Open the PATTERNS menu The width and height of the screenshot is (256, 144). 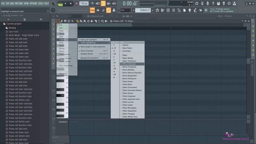19,4
